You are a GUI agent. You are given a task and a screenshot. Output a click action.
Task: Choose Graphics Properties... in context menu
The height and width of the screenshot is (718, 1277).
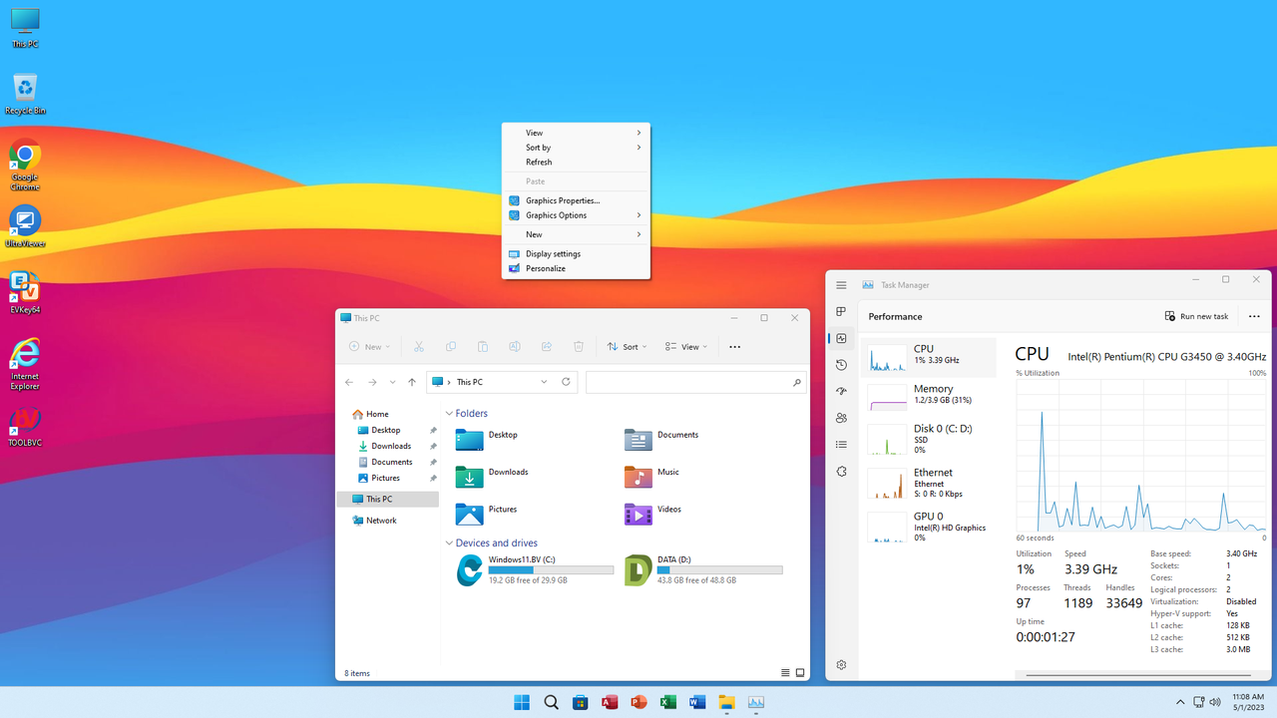(576, 200)
